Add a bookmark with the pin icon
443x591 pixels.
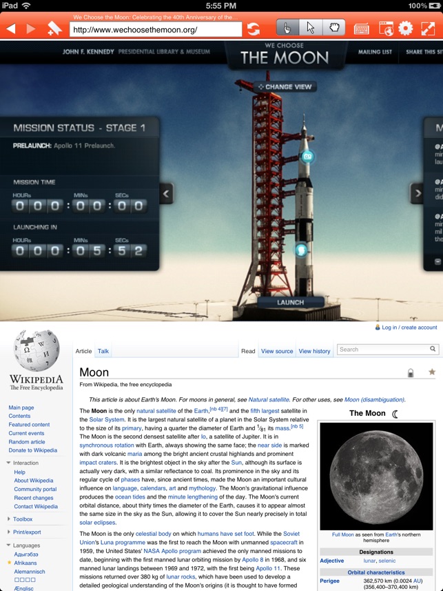click(54, 28)
